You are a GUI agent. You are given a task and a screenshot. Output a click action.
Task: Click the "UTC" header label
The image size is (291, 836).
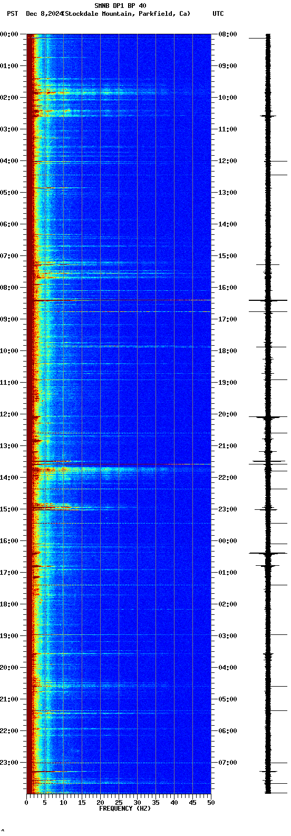click(218, 14)
